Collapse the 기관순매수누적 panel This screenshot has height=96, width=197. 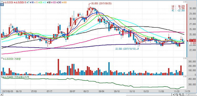(x=184, y=76)
